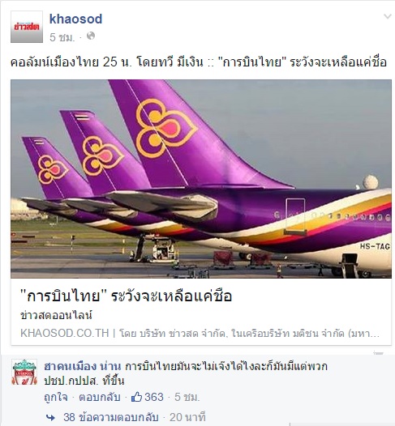Image resolution: width=395 pixels, height=426 pixels.
Task: Click the ข่าวสดออนไลน์ subtitle under headline
Action: click(x=56, y=315)
